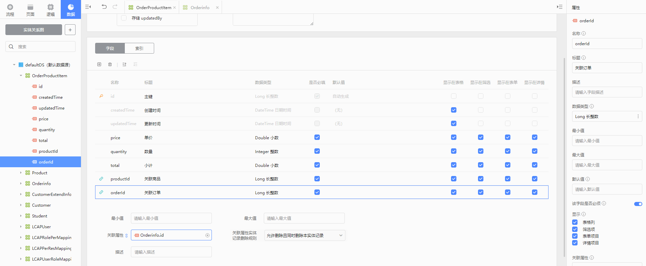
Task: Expand the Orderinfo entity node
Action: tap(21, 183)
